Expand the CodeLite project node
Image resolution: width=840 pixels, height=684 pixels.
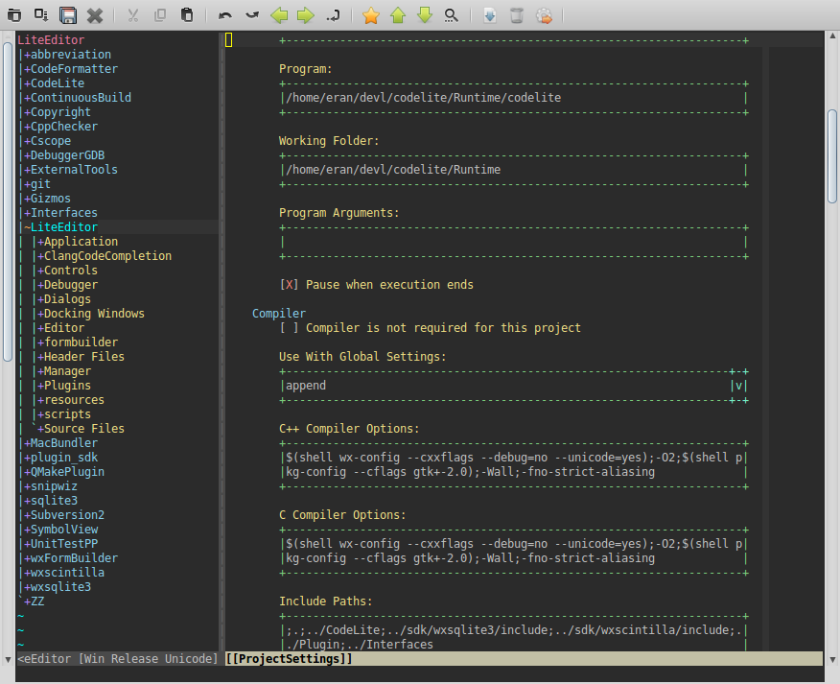(27, 83)
